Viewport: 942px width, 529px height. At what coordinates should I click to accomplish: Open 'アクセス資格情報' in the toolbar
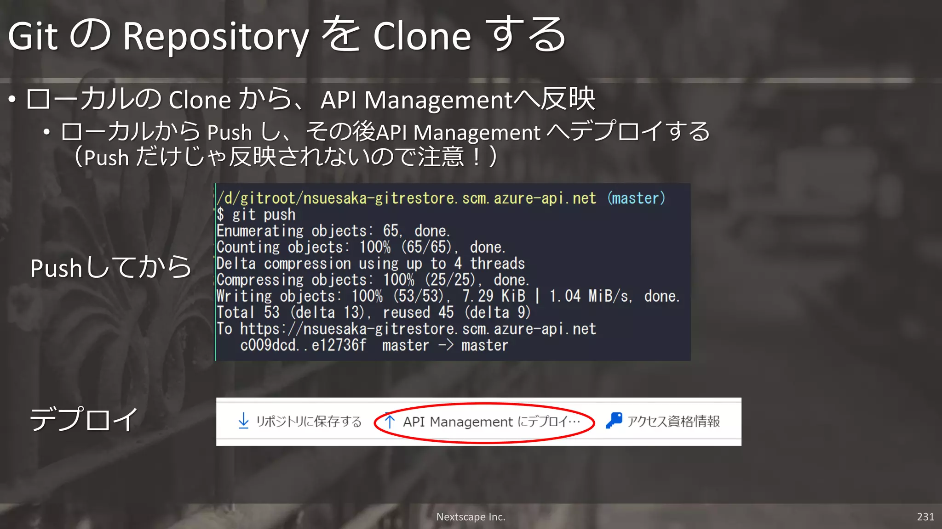pyautogui.click(x=663, y=421)
